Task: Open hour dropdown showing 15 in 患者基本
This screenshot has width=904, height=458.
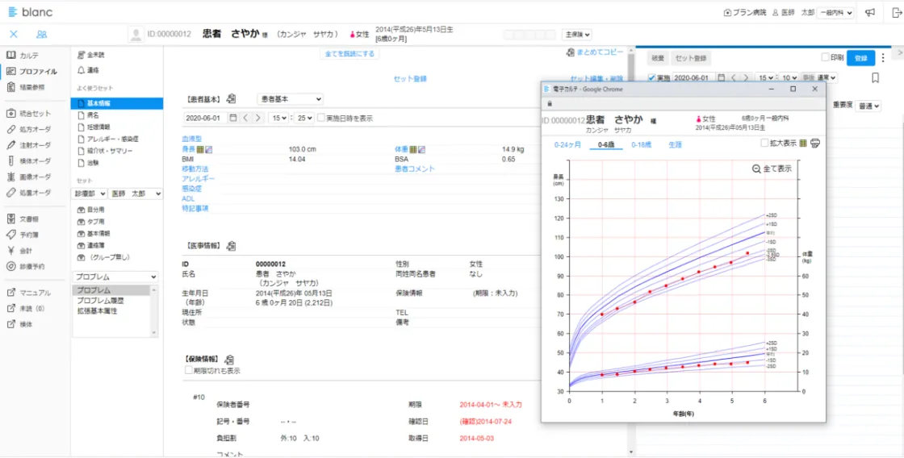Action: coord(278,118)
